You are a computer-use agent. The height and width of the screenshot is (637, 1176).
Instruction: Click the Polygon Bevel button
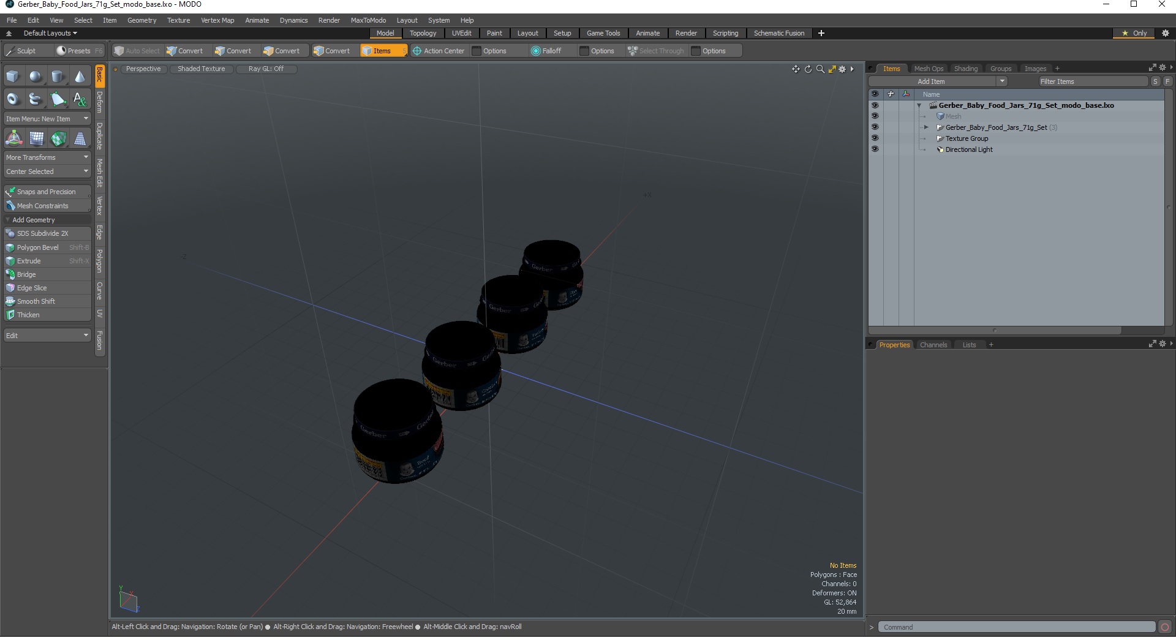click(47, 247)
